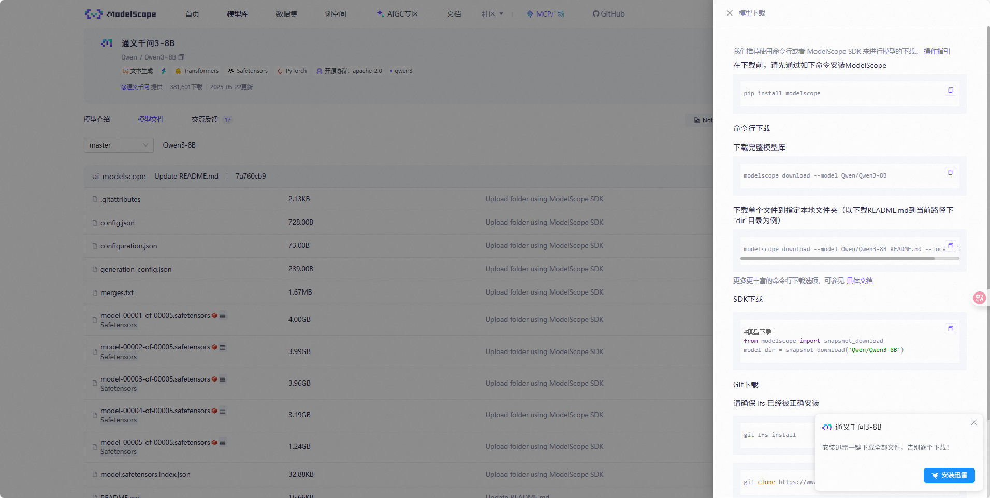Open generation_config.json file
The width and height of the screenshot is (990, 498).
tap(136, 269)
